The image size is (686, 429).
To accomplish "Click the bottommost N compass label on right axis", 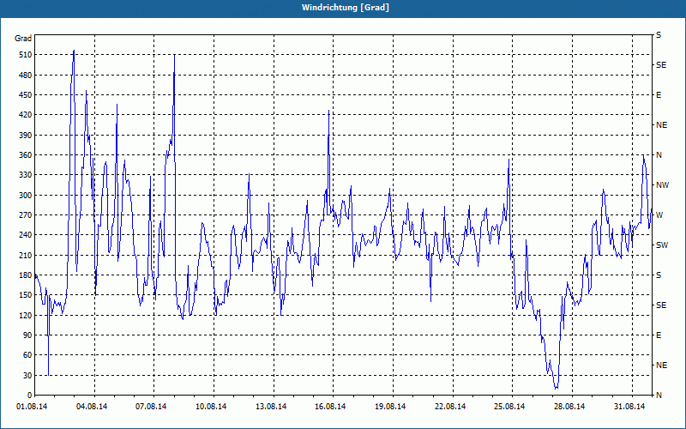I will point(659,396).
